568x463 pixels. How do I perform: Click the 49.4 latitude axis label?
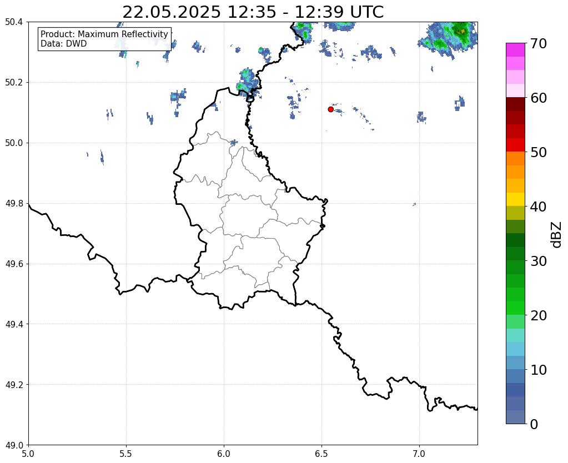coord(14,324)
